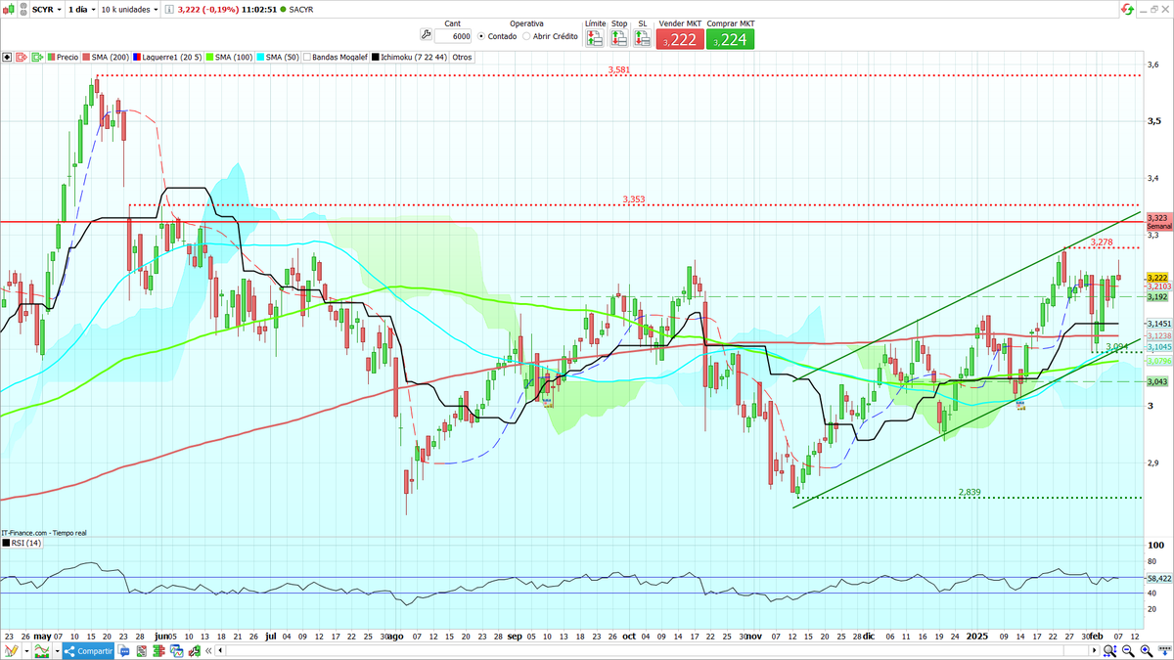This screenshot has height=660, width=1174.
Task: Click the 2,839 support level label
Action: click(x=970, y=492)
